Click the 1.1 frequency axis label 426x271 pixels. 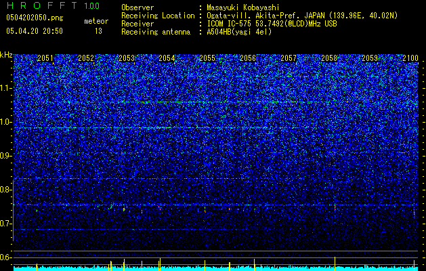pyautogui.click(x=6, y=88)
